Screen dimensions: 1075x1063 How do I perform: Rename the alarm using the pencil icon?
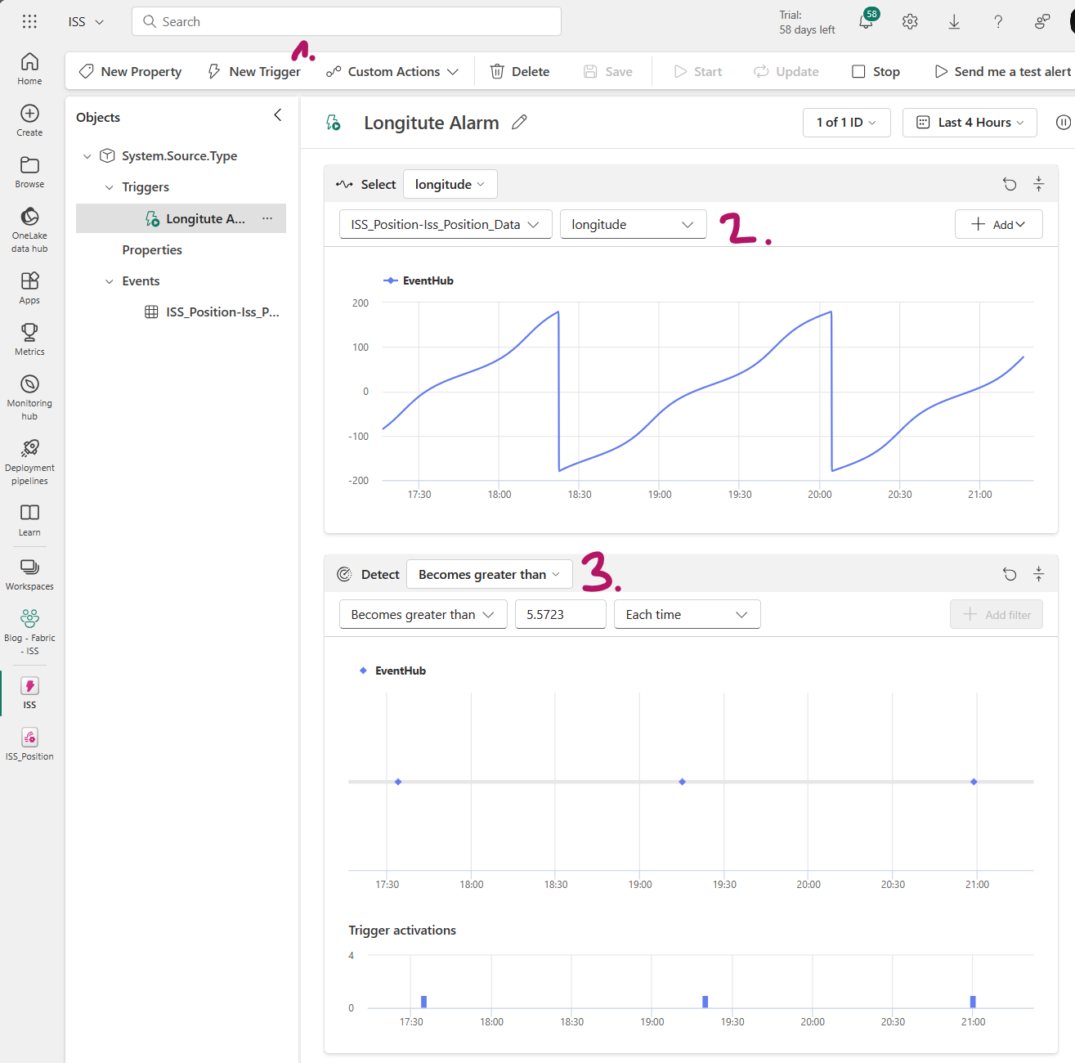click(x=520, y=122)
